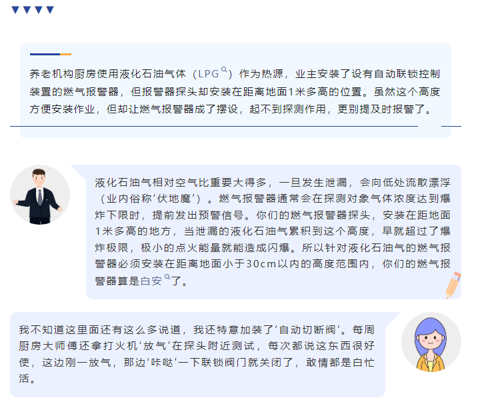Click the expert's bubble starting 液化石油气相对空气
Viewport: 490px width, 418px height.
click(x=273, y=231)
